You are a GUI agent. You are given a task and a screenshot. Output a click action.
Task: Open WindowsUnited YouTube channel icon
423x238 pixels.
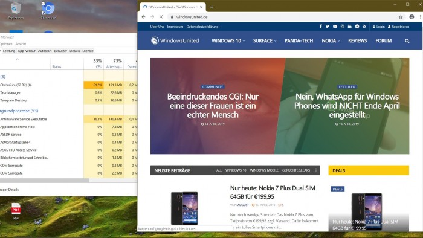(x=335, y=27)
